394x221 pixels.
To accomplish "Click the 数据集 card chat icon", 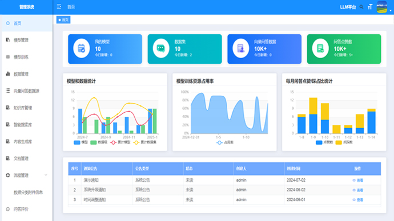I will pos(161,48).
